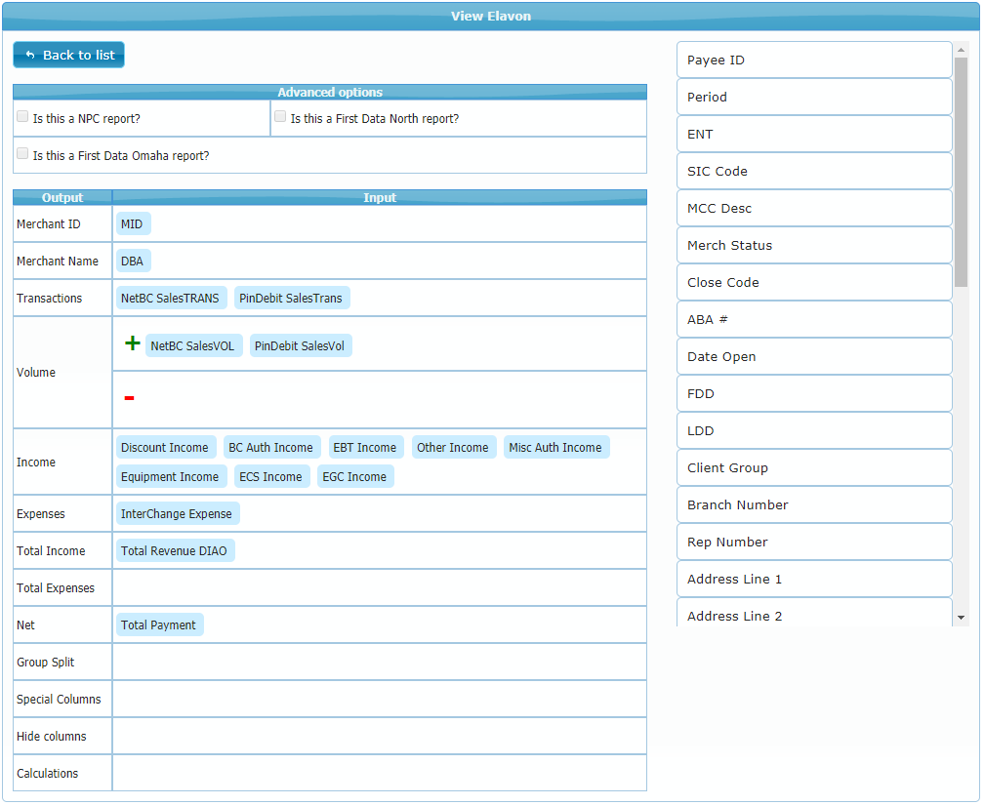Select the Equipment Income tag

pos(170,477)
